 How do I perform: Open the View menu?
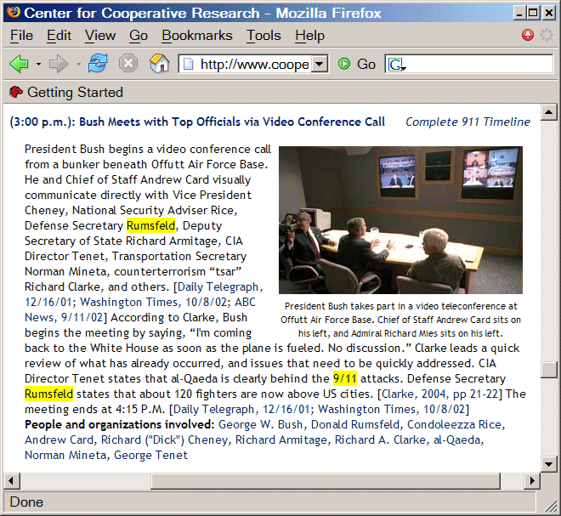click(x=100, y=35)
